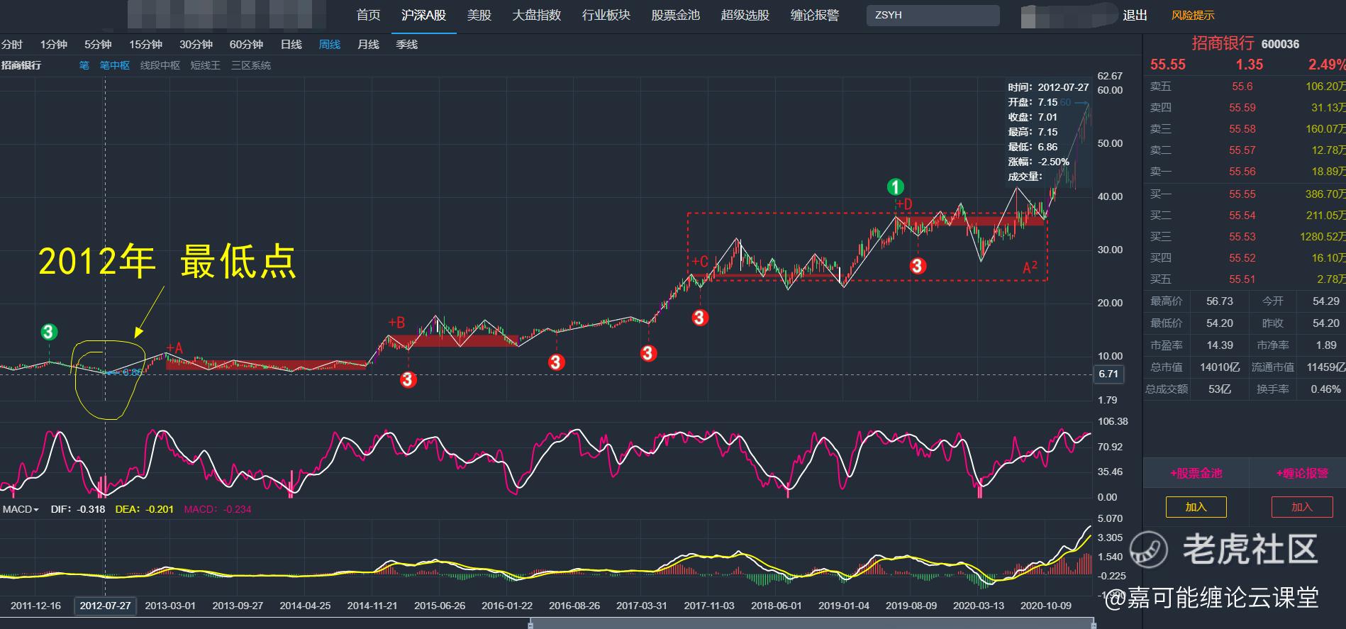Click the 买五 order book row
This screenshot has width=1346, height=629.
click(1245, 279)
